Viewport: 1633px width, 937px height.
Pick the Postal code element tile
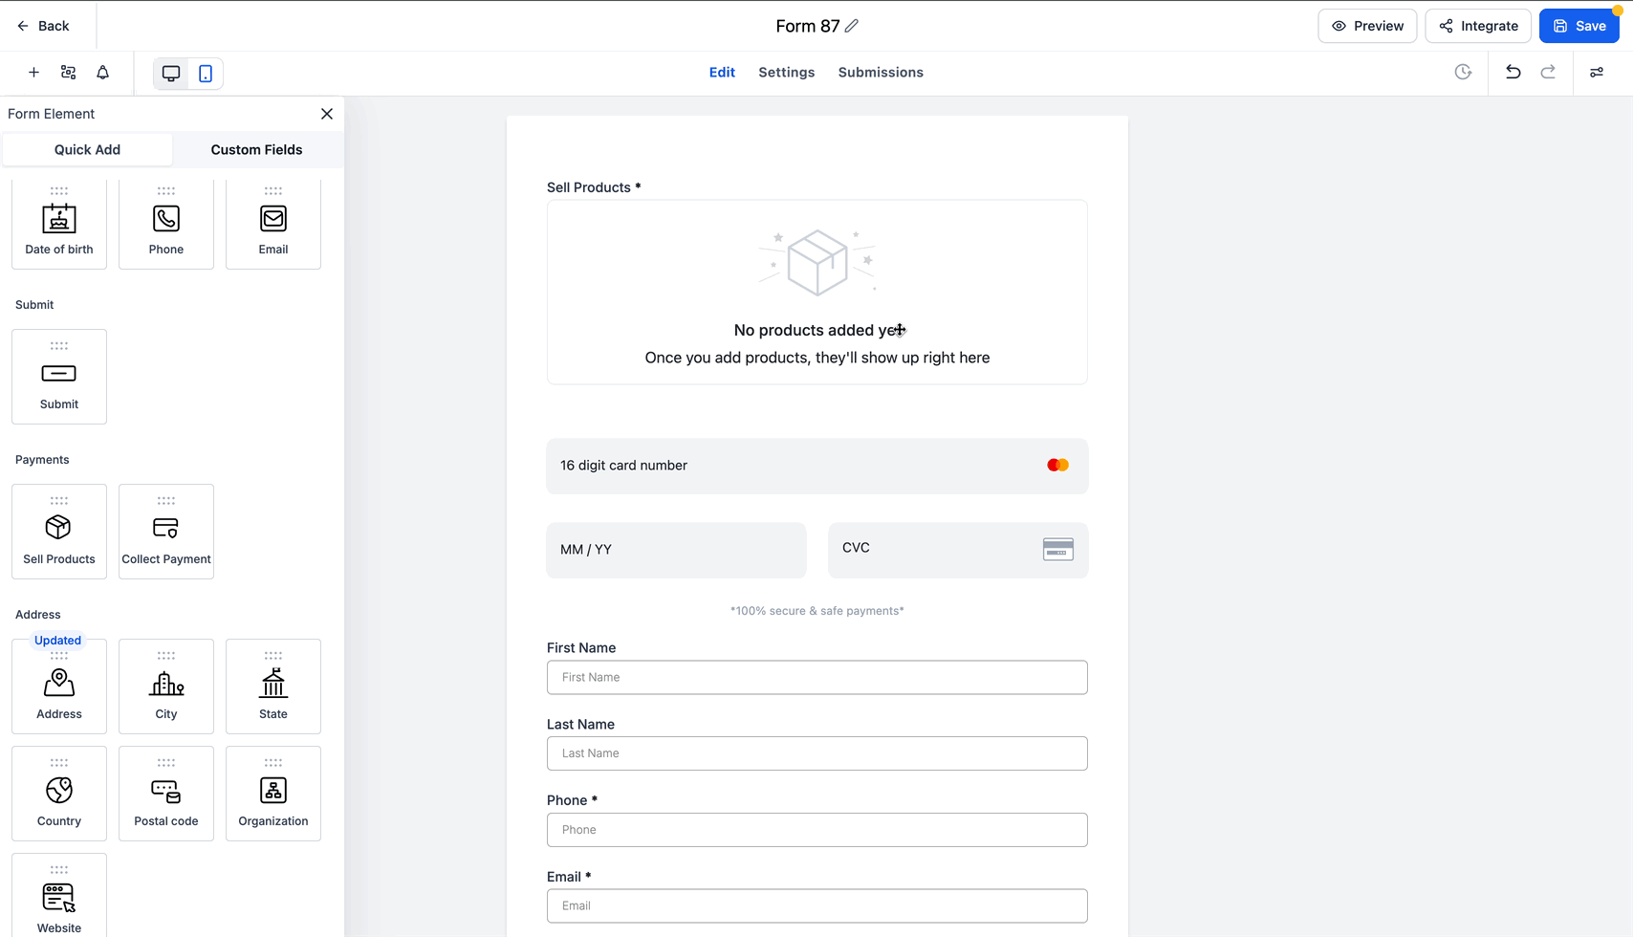click(166, 794)
